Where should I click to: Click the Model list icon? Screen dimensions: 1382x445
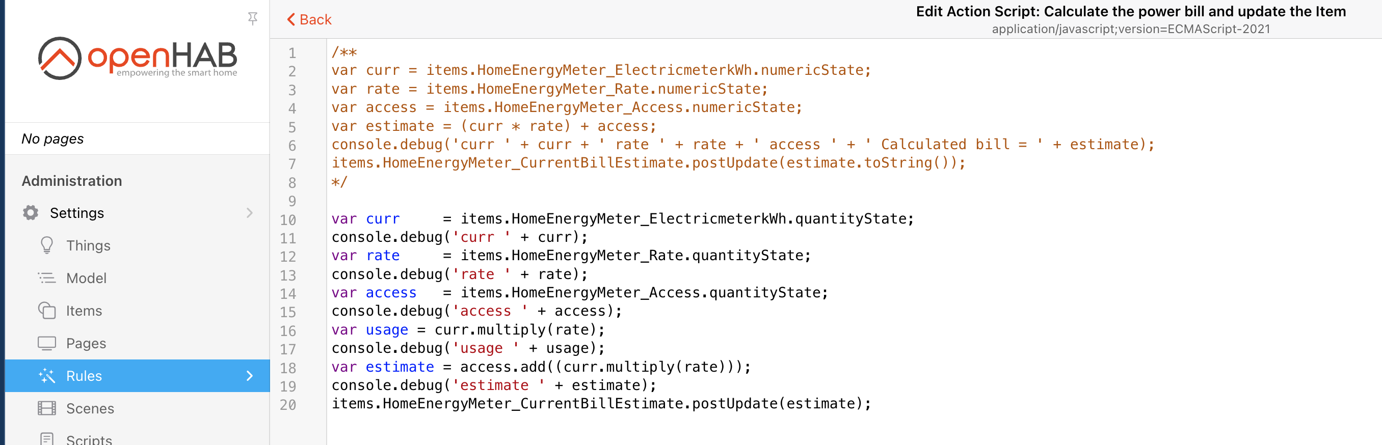pos(47,277)
